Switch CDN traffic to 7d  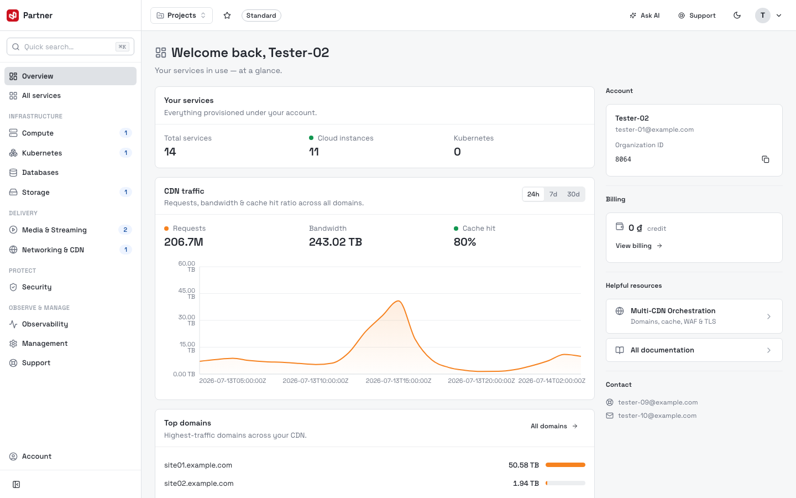553,194
